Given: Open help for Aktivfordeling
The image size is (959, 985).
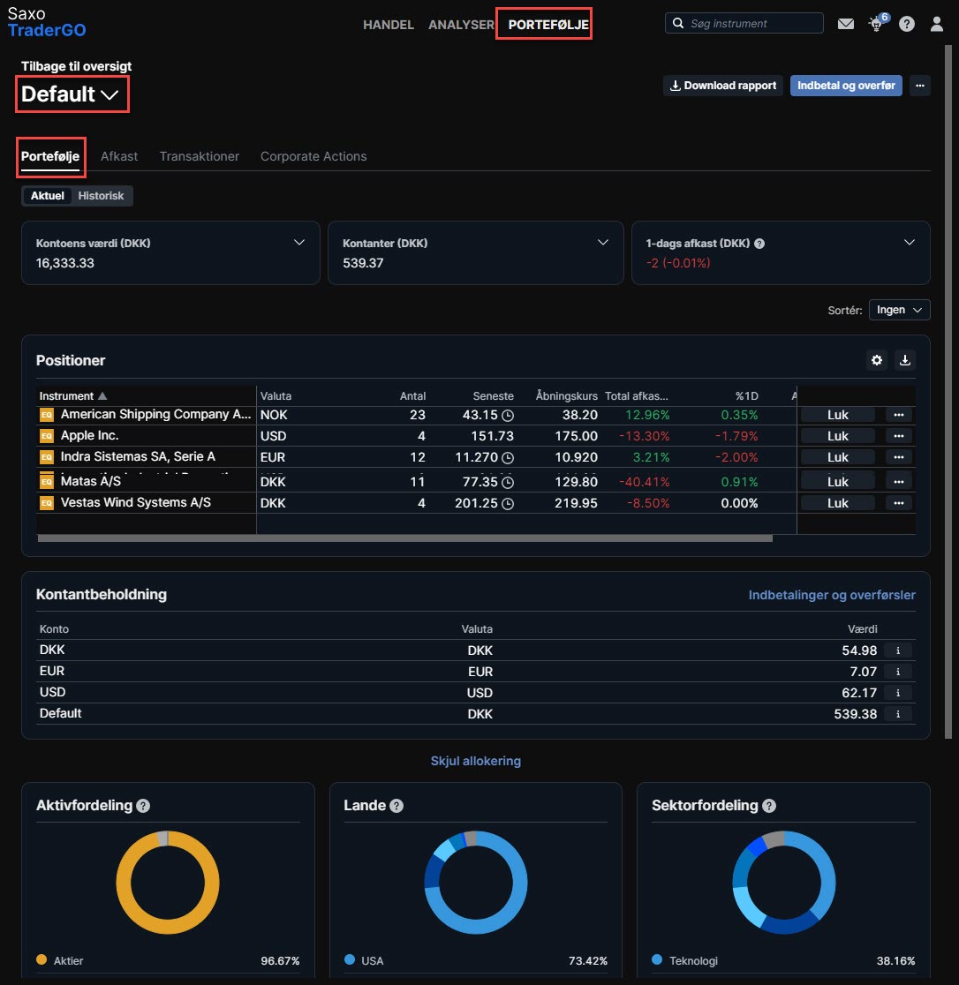Looking at the screenshot, I should pyautogui.click(x=143, y=806).
